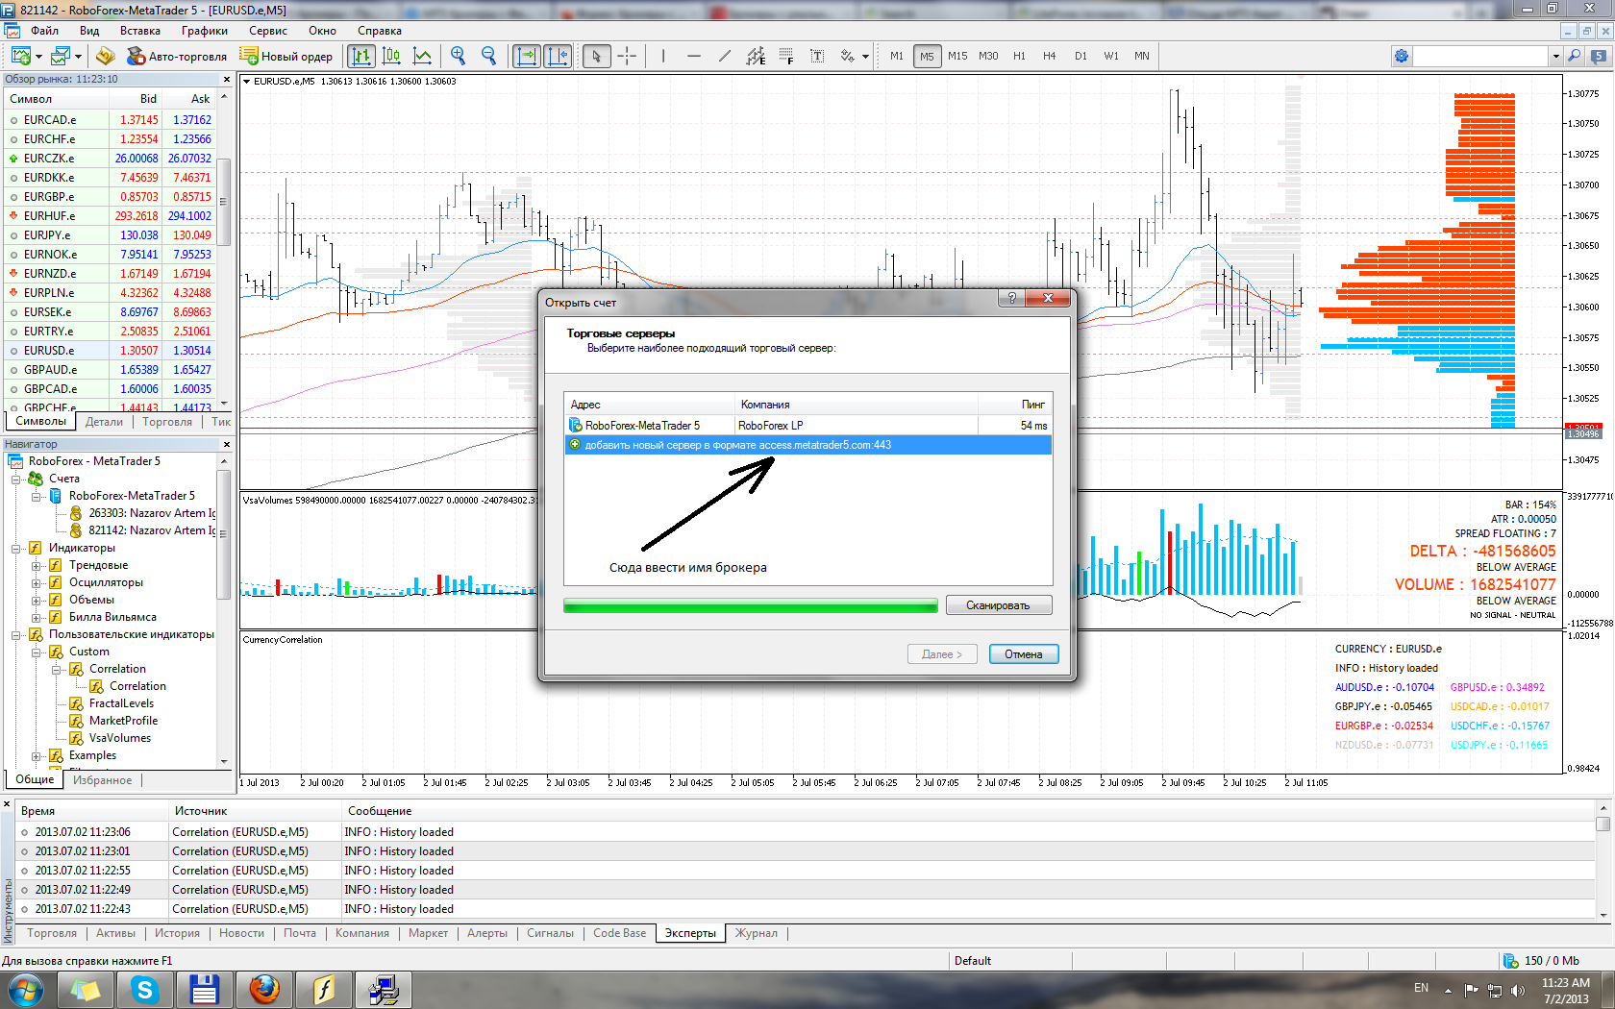1615x1009 pixels.
Task: Activate the crosshair tool
Action: tap(627, 56)
